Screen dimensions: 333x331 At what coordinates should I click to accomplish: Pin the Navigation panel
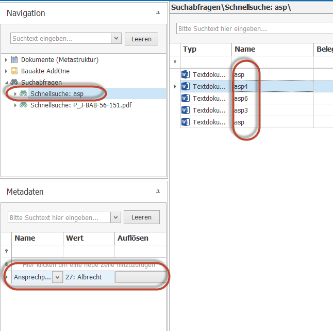click(158, 13)
